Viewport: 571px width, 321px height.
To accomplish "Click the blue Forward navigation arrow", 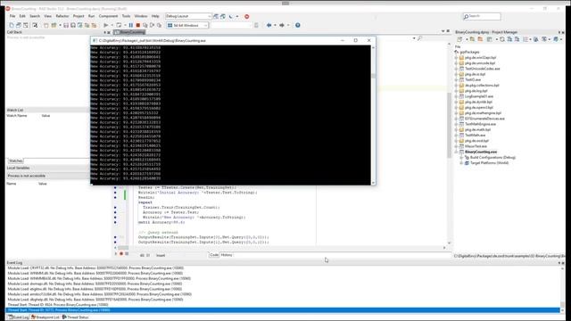I will point(282,25).
